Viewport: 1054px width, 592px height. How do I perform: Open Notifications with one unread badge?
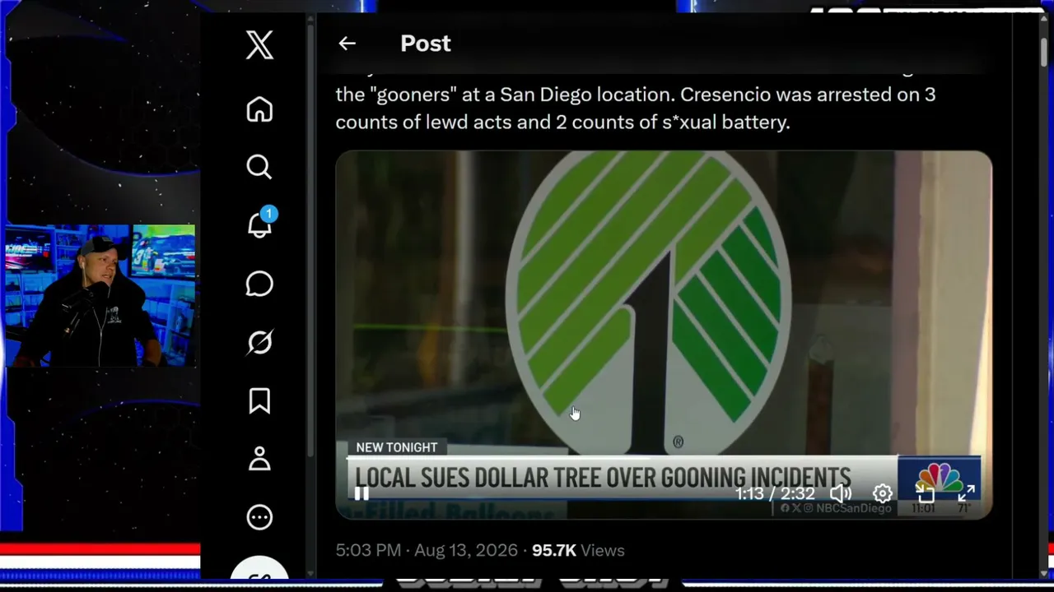(261, 223)
